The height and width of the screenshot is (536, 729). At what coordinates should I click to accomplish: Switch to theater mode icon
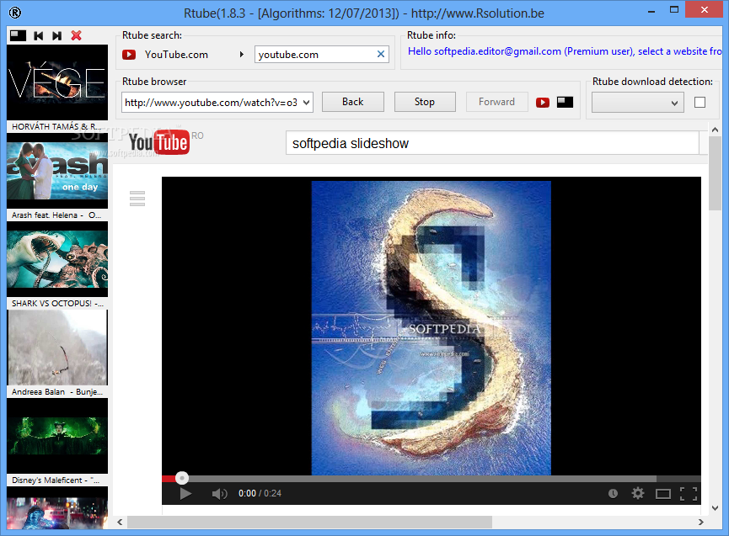pos(663,494)
